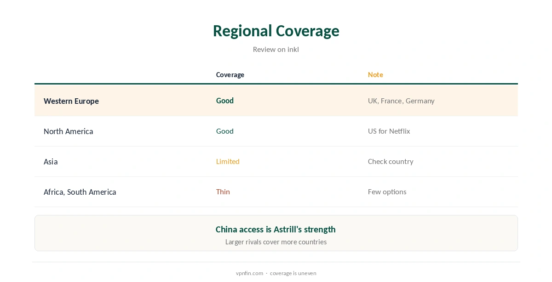Click the 'Few options' note
This screenshot has height=282, width=552.
[387, 192]
